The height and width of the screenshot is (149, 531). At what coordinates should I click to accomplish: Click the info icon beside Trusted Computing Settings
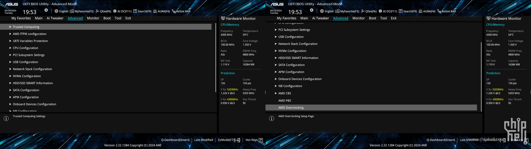(6, 118)
